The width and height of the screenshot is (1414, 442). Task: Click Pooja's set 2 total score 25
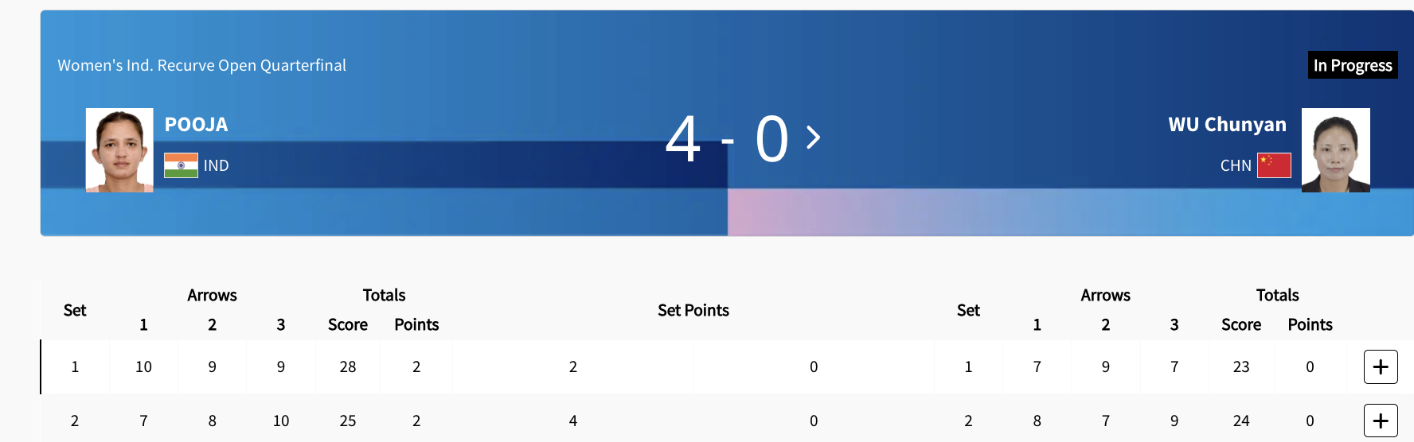pyautogui.click(x=348, y=421)
